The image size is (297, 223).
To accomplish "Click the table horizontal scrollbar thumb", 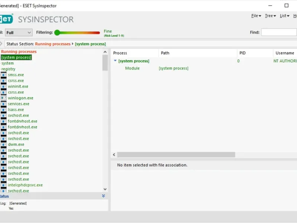I will (176, 155).
